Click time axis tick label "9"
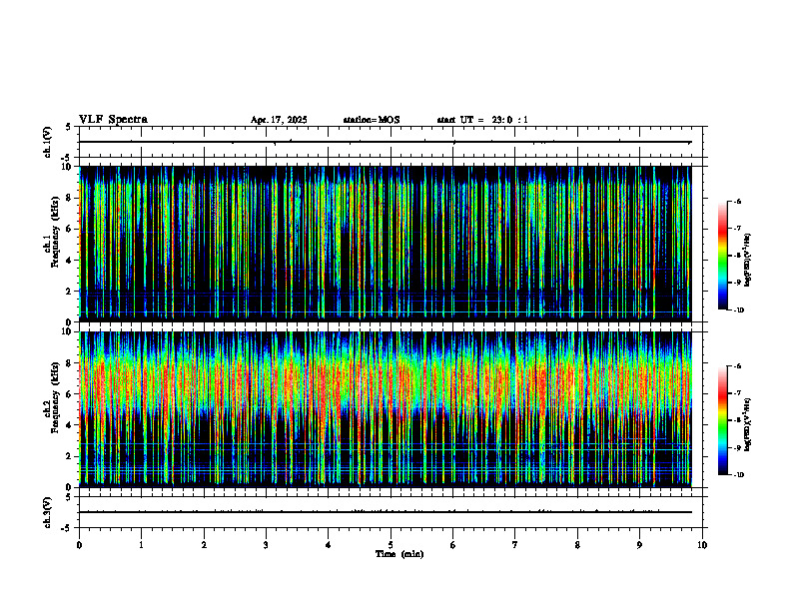Screen dimensions: 791x611 [639, 545]
